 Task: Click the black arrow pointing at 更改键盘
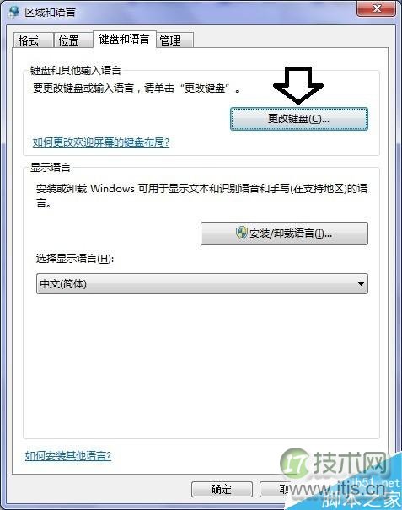click(298, 85)
